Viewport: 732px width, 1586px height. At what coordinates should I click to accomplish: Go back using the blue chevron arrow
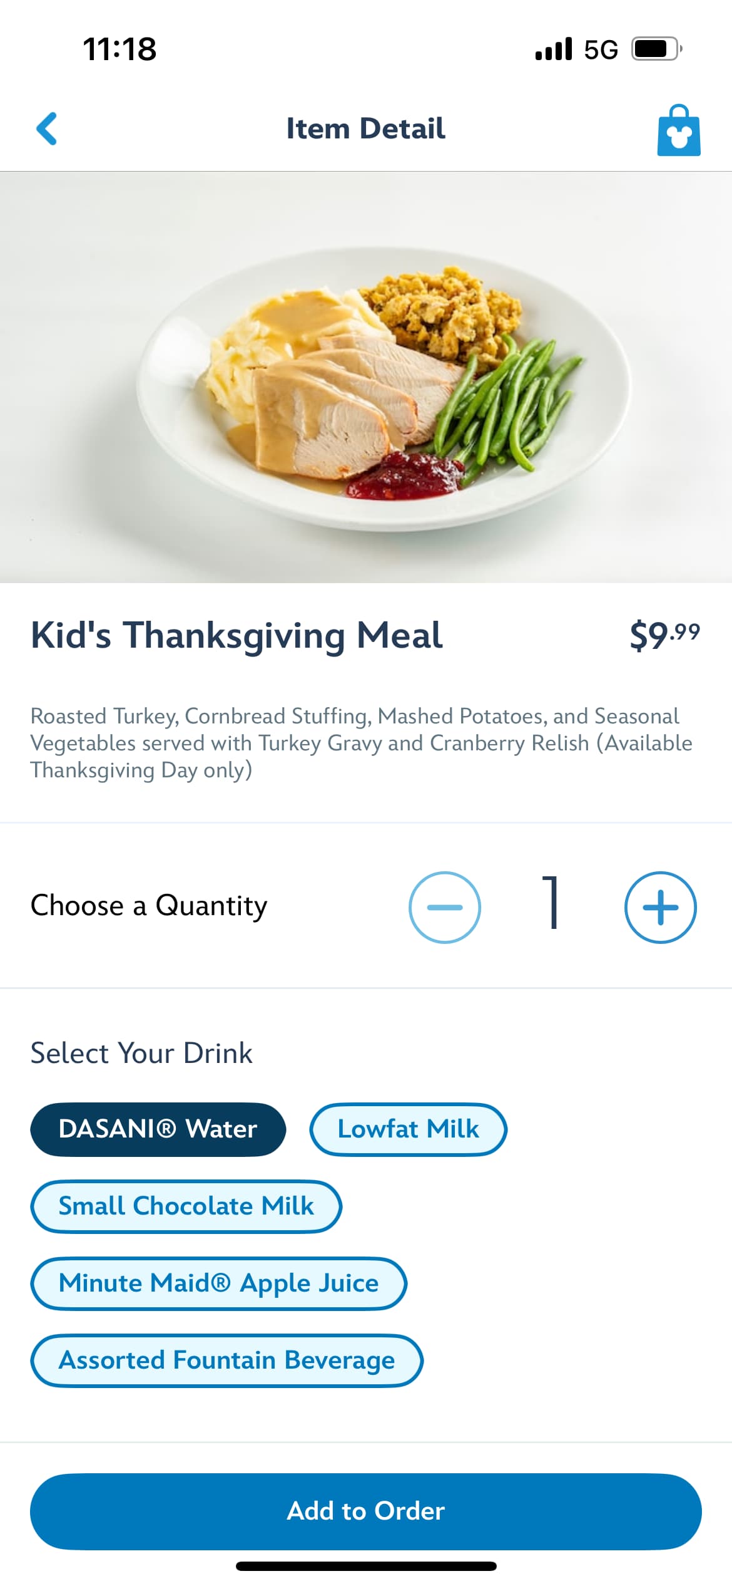click(47, 129)
